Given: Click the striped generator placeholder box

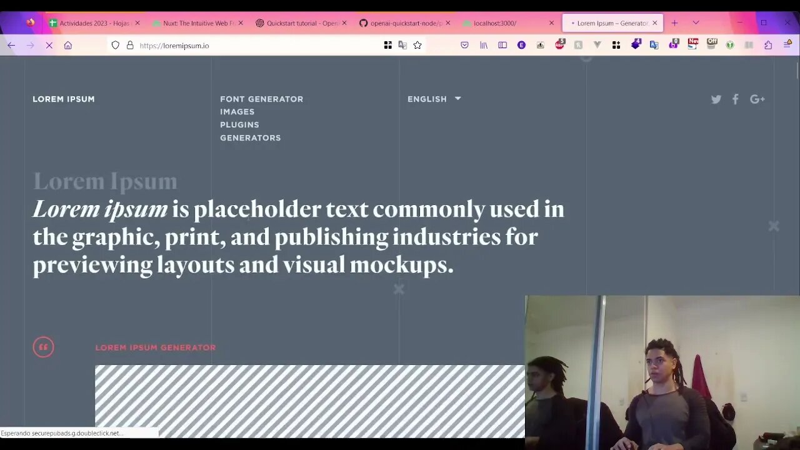Looking at the screenshot, I should pos(310,401).
